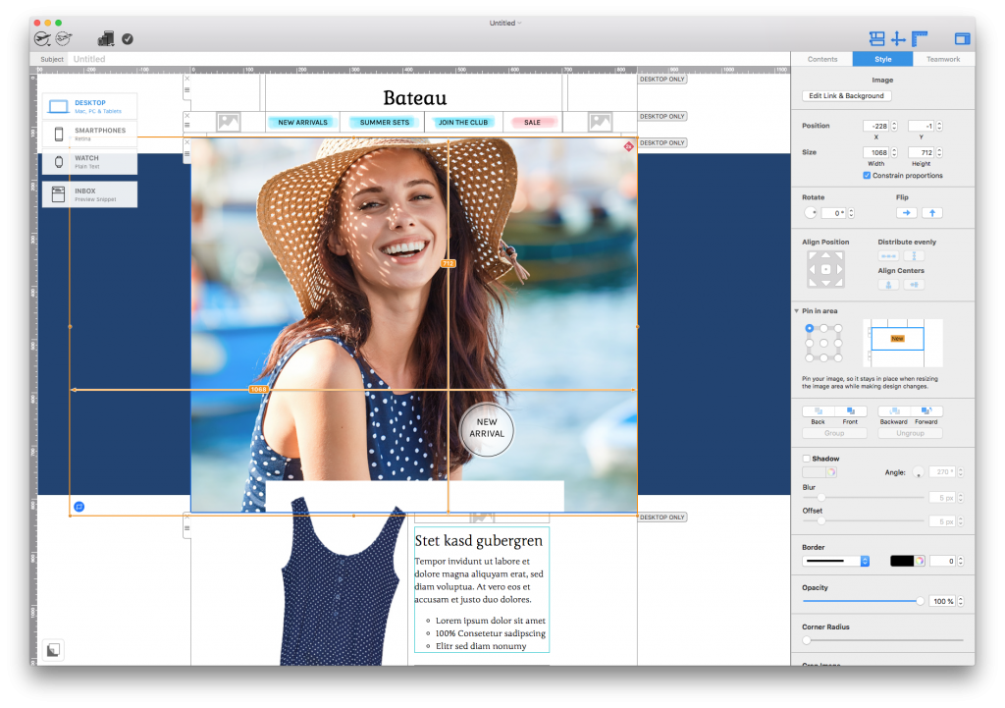Screen dimensions: 1005x708
Task: Select the top-left pin radio button
Action: [x=810, y=328]
